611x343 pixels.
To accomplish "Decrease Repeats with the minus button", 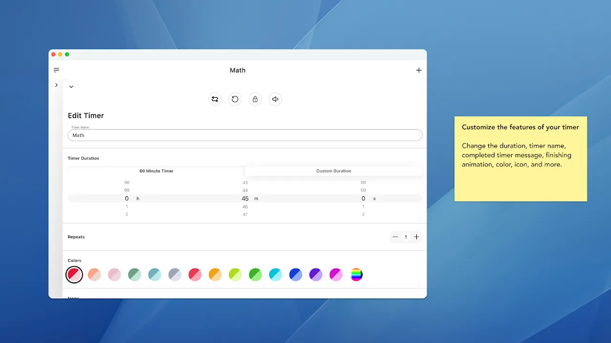I will pyautogui.click(x=395, y=237).
